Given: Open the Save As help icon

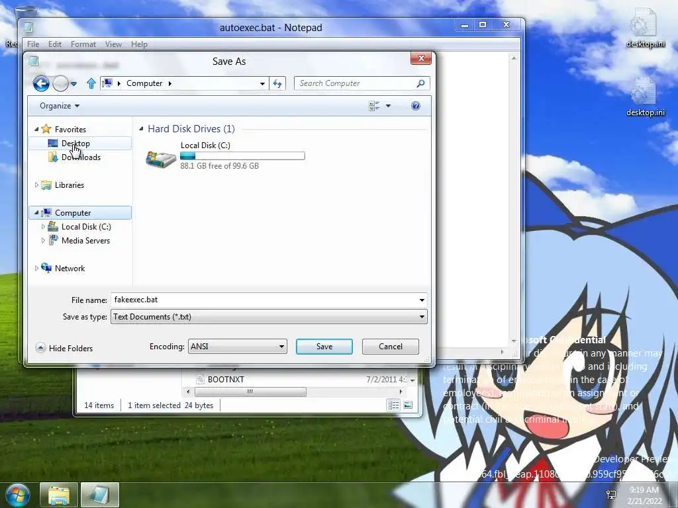Looking at the screenshot, I should (416, 106).
